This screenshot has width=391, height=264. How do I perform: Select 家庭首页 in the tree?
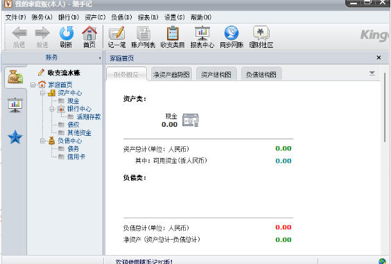60,85
